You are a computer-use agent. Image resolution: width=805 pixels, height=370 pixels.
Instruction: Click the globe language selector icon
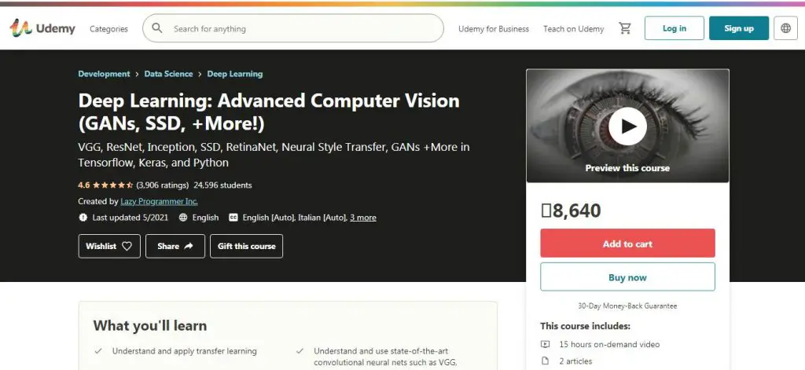click(x=785, y=28)
